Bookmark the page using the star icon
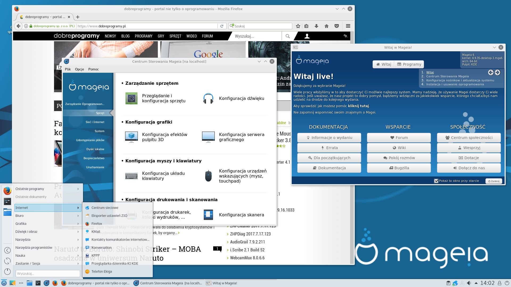This screenshot has height=287, width=511. (x=298, y=26)
